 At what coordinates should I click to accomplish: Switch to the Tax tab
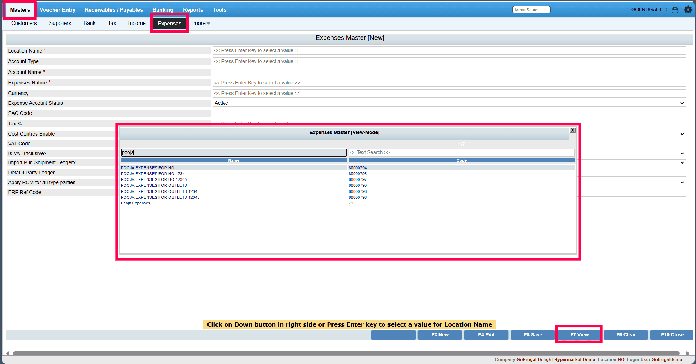point(112,23)
